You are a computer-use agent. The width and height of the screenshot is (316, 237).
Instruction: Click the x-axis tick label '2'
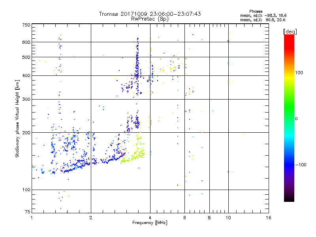pos(91,218)
